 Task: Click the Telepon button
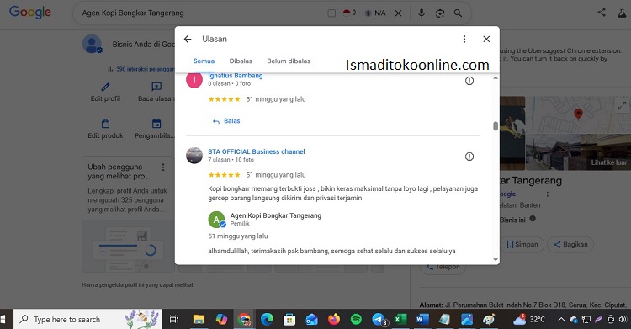coord(443,267)
